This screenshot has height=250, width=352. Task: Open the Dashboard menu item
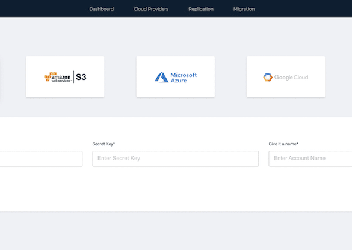click(102, 9)
